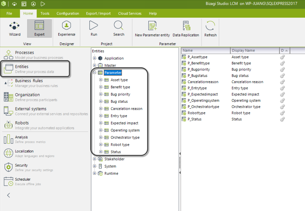
Task: Select Entry type in entity tree
Action: [x=119, y=116]
